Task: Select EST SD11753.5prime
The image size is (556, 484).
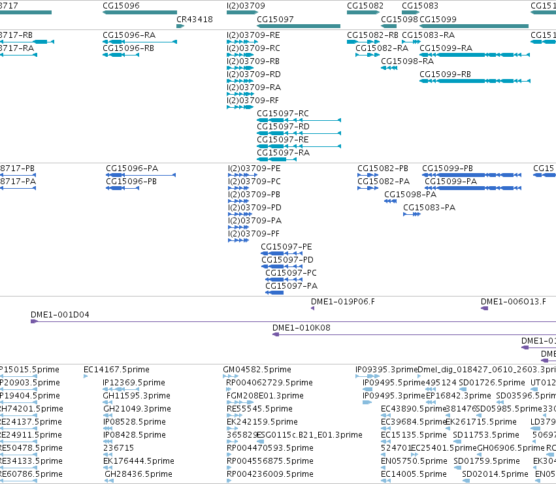Action: click(486, 436)
